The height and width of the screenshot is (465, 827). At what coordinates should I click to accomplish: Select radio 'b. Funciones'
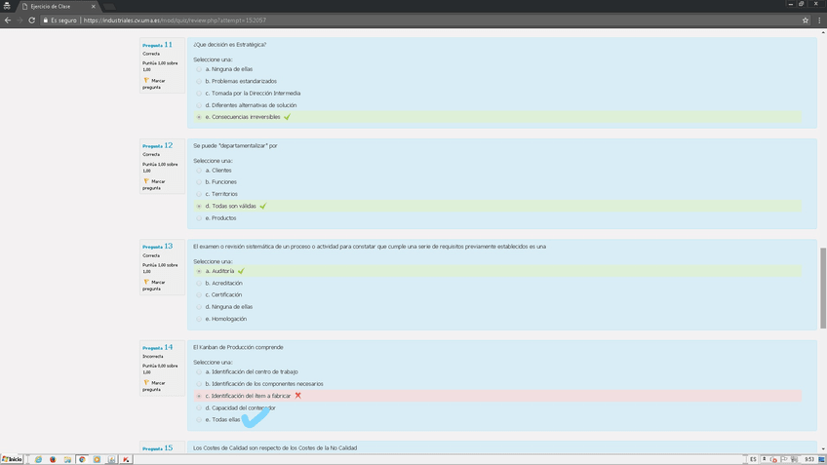pos(199,182)
